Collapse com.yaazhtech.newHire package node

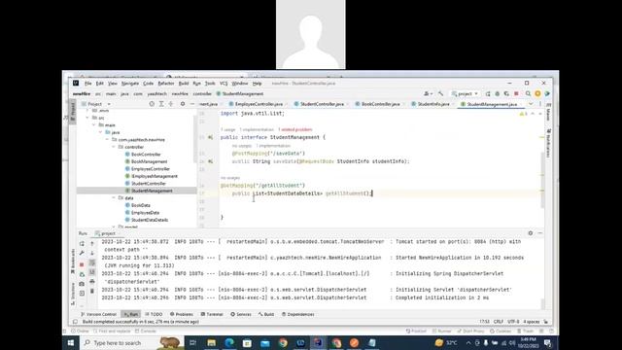(107, 140)
